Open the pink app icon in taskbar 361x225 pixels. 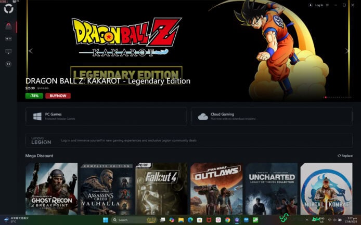pyautogui.click(x=218, y=220)
